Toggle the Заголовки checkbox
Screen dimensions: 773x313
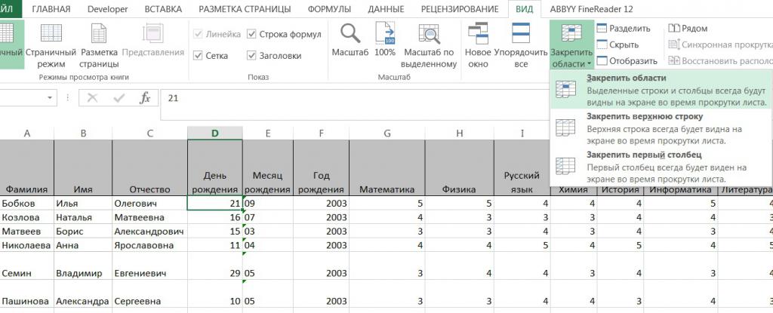[x=275, y=56]
